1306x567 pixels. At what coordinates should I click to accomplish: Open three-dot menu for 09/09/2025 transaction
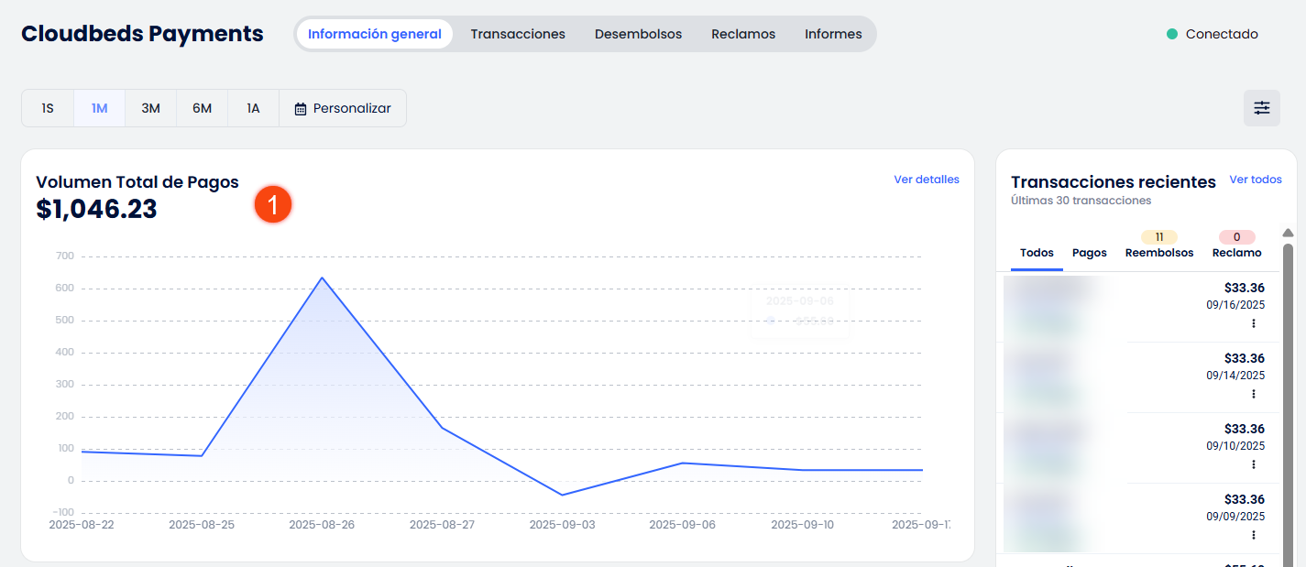(x=1253, y=535)
